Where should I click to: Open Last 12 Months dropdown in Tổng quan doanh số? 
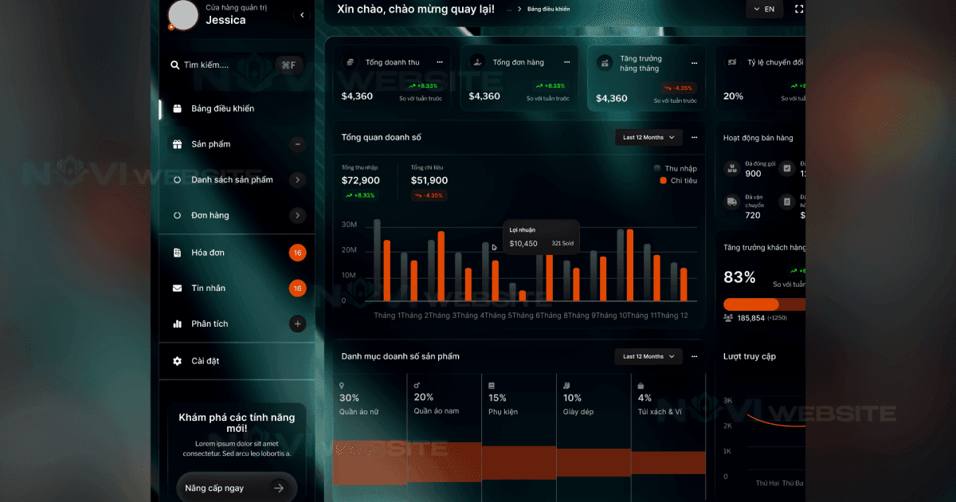point(648,137)
